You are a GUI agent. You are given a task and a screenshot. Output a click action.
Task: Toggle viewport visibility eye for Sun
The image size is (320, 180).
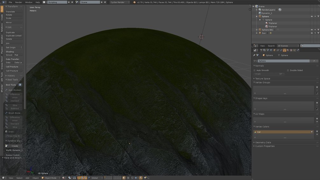point(312,33)
